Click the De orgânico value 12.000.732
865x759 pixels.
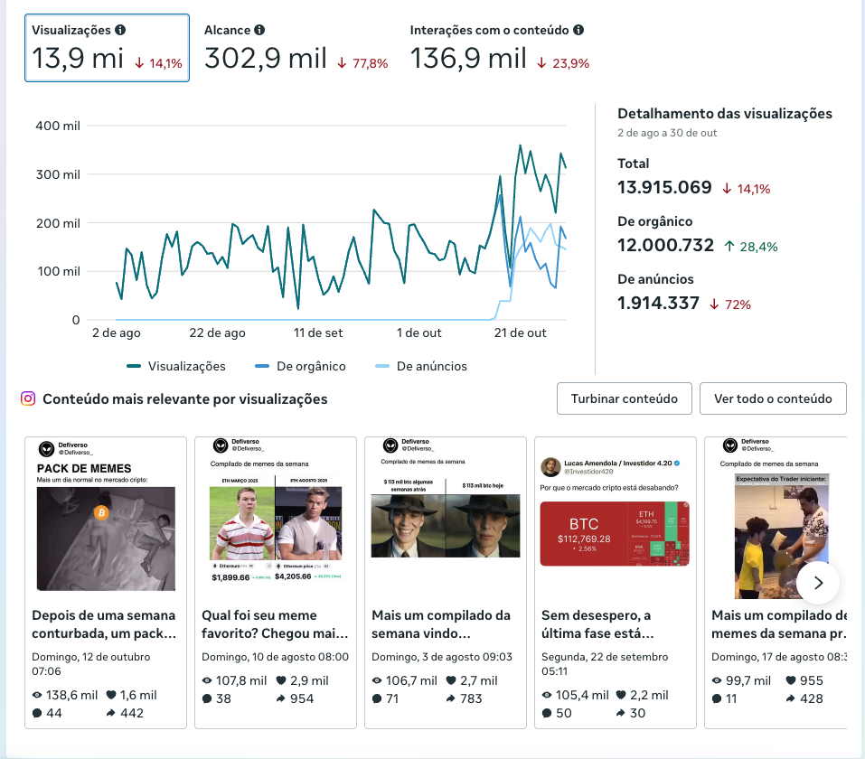[x=665, y=246]
